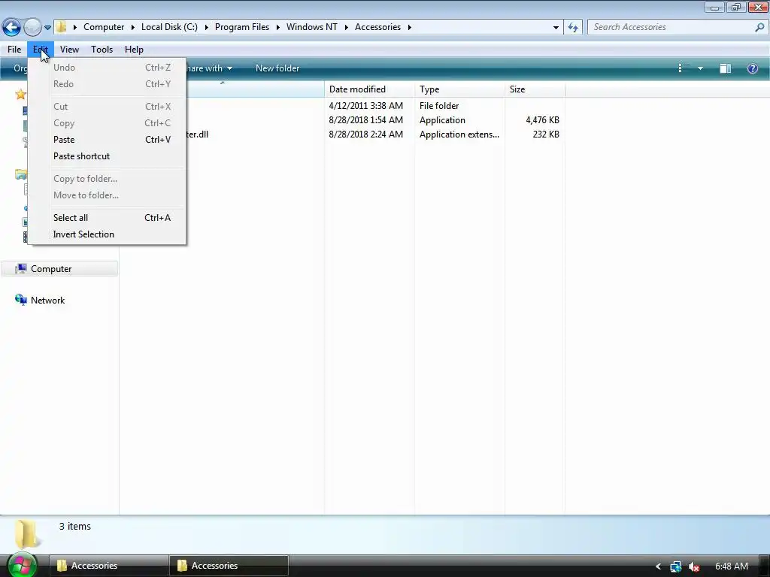Click the Refresh button beside address bar
770x577 pixels.
(573, 28)
